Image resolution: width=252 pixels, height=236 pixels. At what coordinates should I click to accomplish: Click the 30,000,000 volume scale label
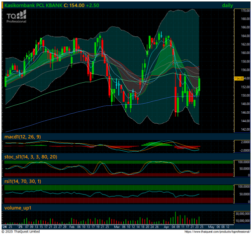point(243,214)
